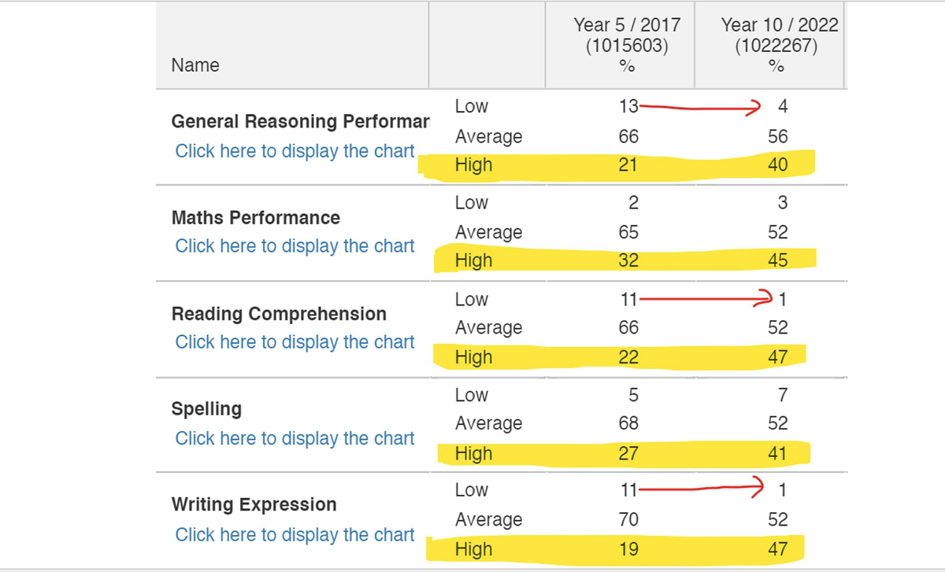Click the High value 47 for Reading Comprehension
This screenshot has width=945, height=572.
click(777, 357)
